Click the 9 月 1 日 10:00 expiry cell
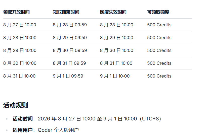Image resolution: width=205 pixels, height=138 pixels. 115,76
